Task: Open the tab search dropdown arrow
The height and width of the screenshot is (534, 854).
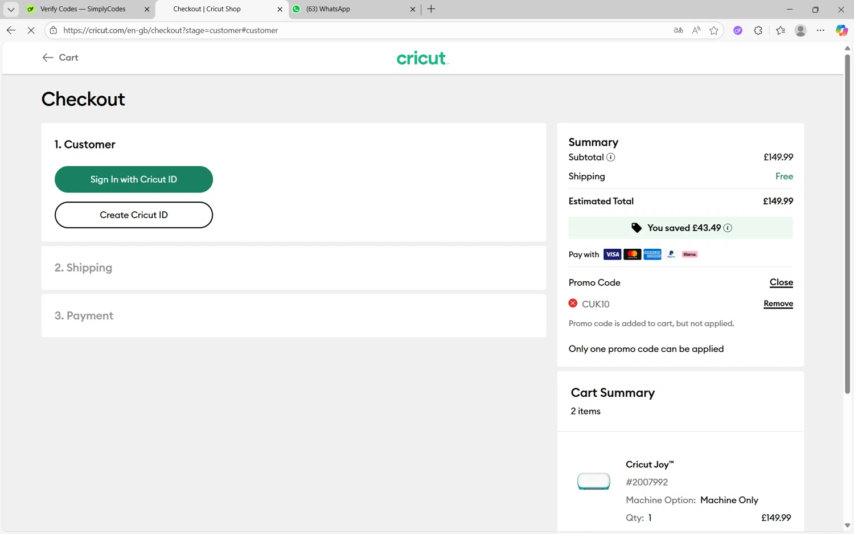Action: tap(11, 9)
